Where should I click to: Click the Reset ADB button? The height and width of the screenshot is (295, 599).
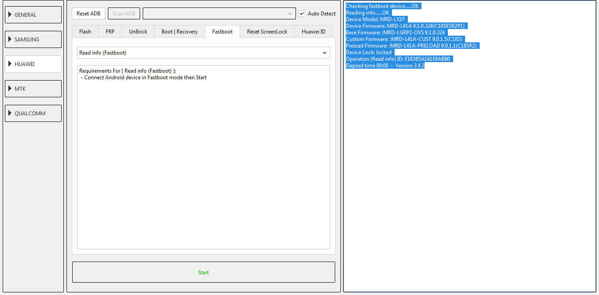click(x=89, y=14)
